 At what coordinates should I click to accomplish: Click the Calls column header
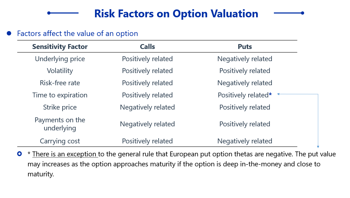(x=147, y=47)
